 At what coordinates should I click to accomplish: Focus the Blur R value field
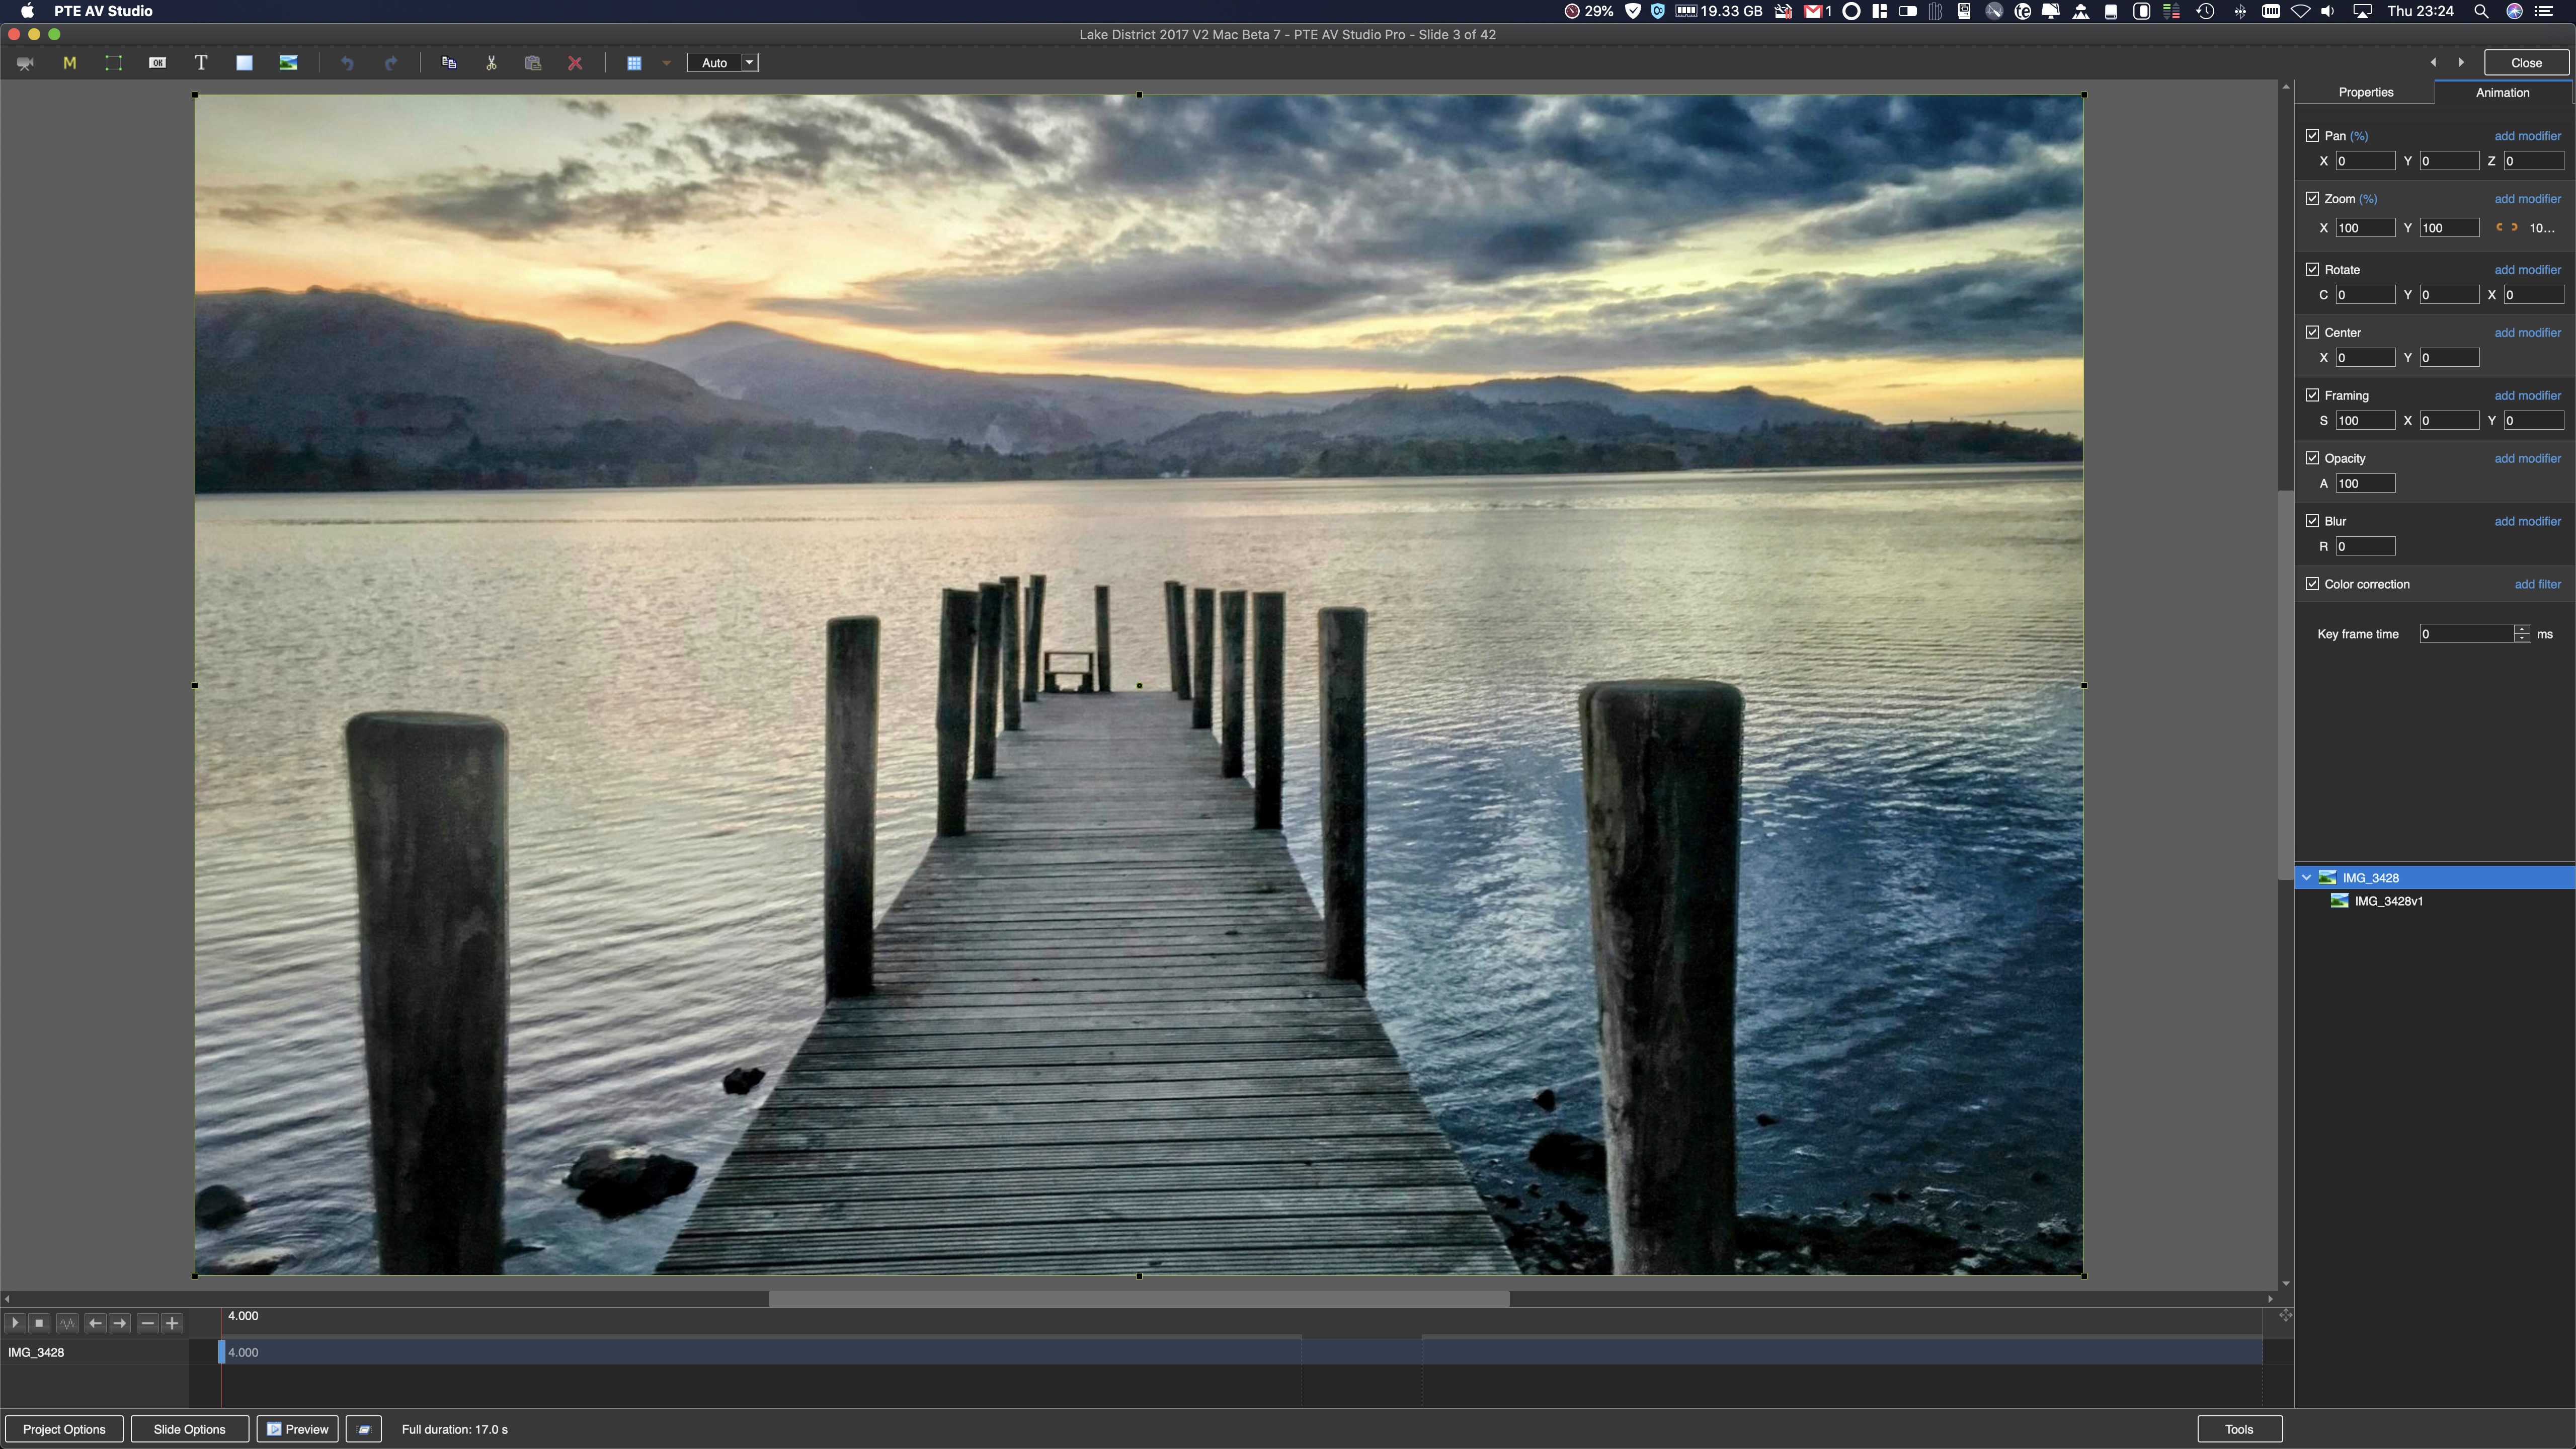(x=2365, y=547)
